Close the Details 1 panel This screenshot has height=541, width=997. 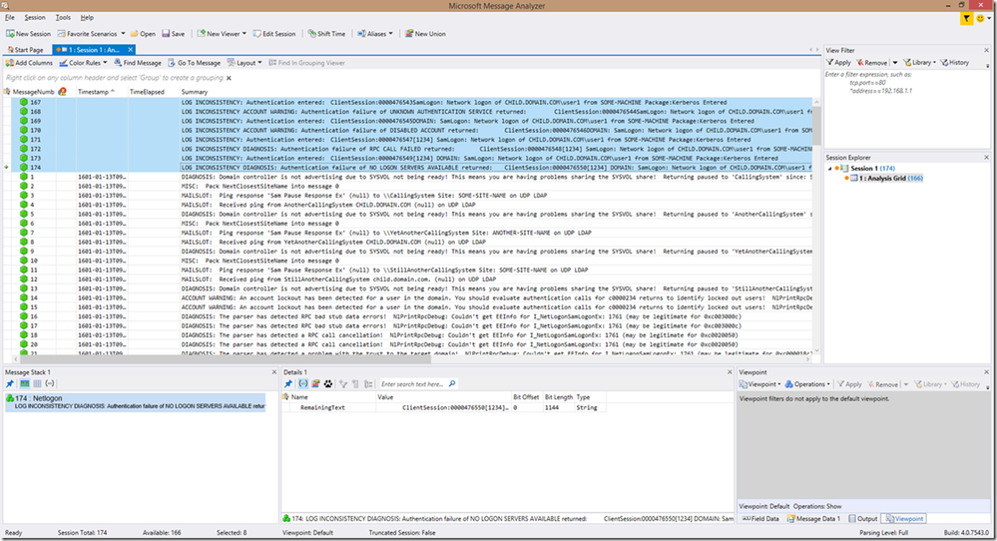click(x=730, y=372)
